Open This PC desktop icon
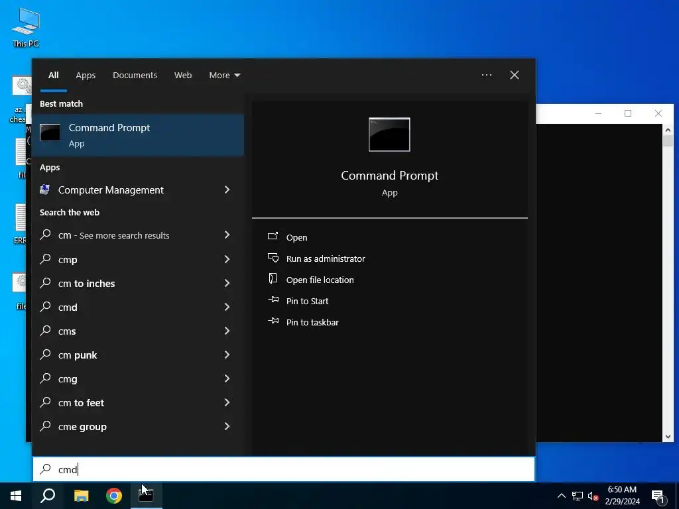The image size is (679, 509). (26, 27)
